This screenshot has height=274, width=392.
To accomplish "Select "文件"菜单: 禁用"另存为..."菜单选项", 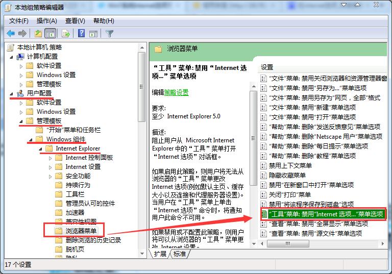I will pyautogui.click(x=314, y=88).
